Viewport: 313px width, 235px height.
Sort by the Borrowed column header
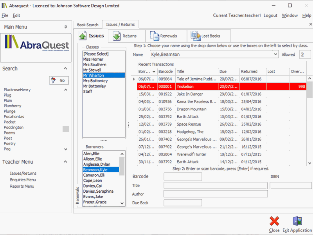coord(145,72)
